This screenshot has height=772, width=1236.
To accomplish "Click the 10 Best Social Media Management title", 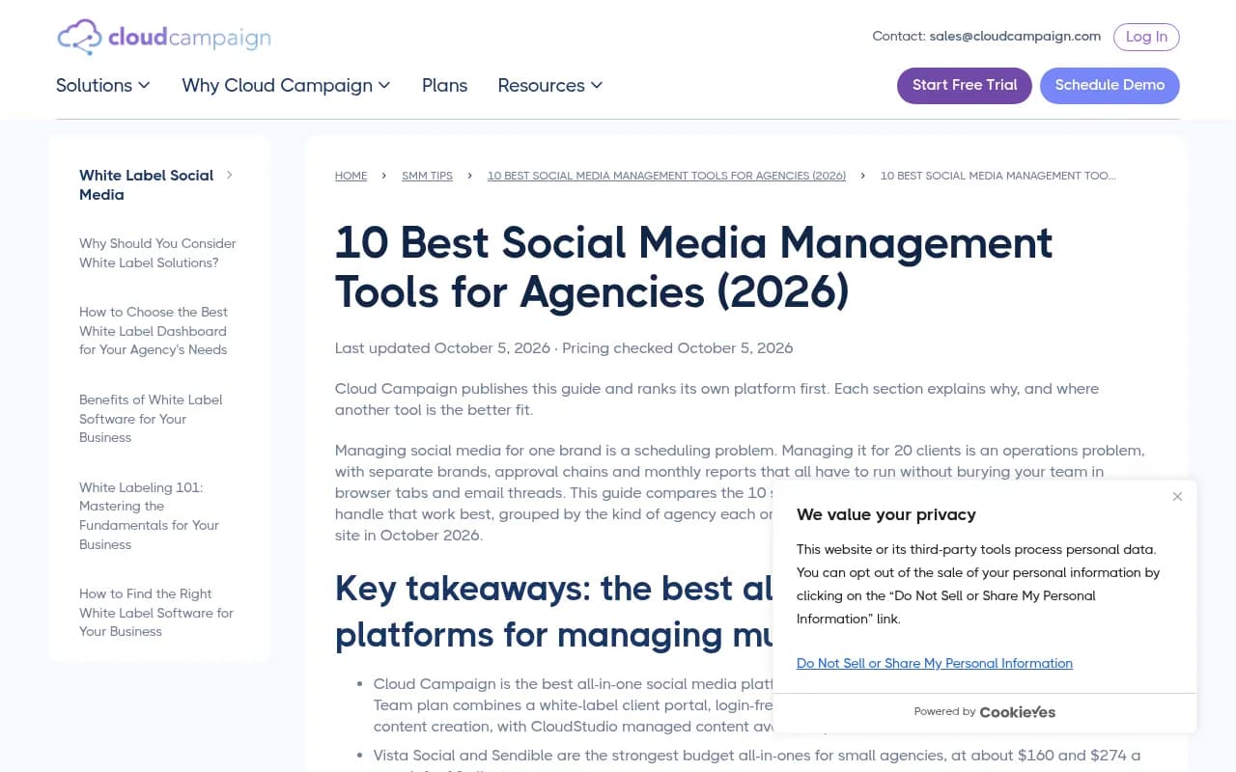I will pyautogui.click(x=693, y=267).
